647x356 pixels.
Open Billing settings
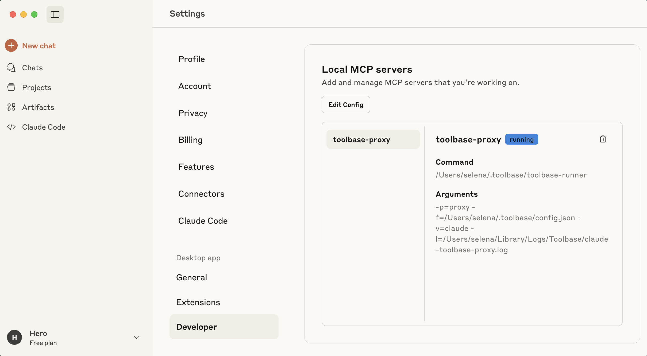click(x=190, y=140)
